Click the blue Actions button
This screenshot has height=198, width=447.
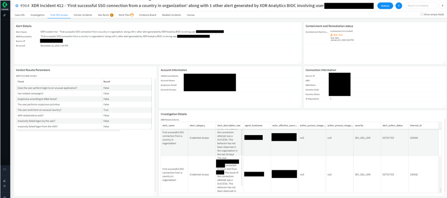[385, 5]
